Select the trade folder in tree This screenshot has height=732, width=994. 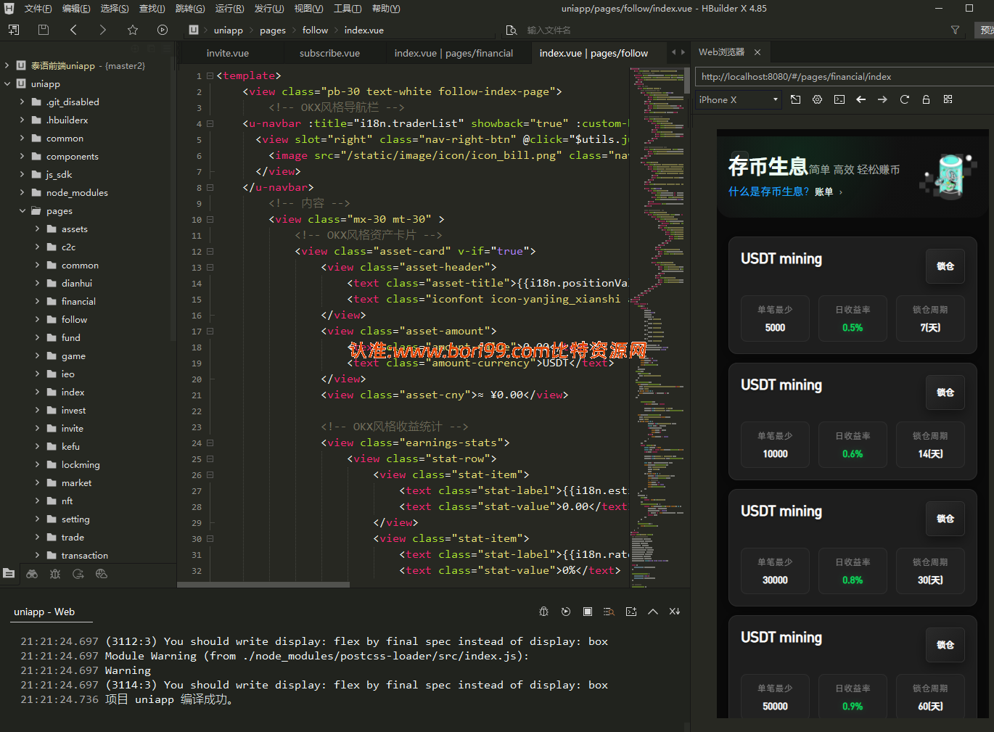click(73, 538)
